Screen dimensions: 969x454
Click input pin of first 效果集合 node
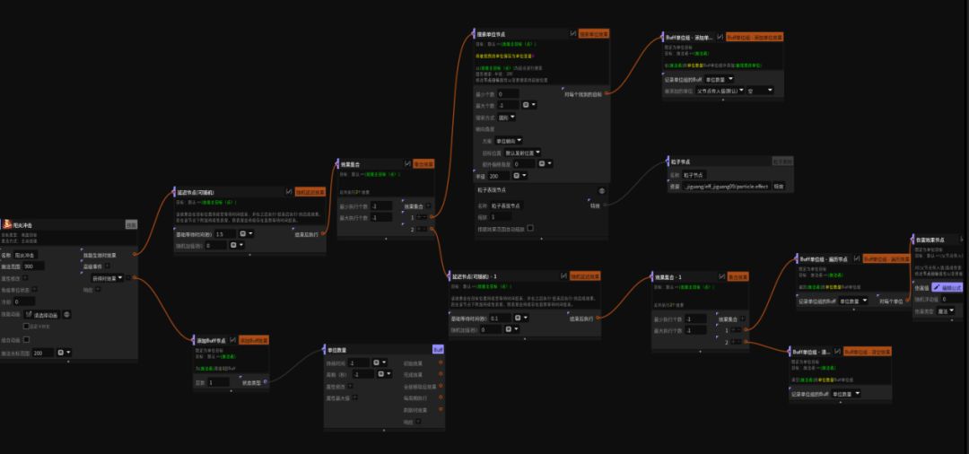(x=338, y=163)
